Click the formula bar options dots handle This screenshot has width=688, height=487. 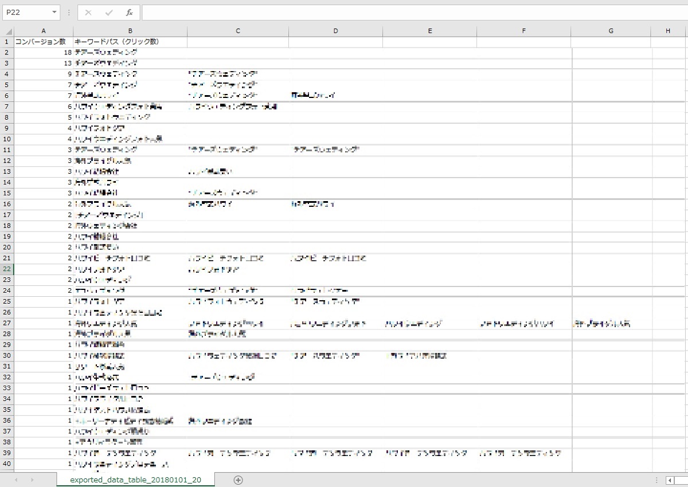(69, 12)
